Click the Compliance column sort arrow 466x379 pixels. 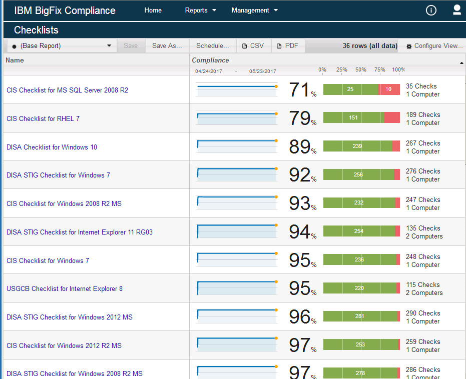click(461, 62)
